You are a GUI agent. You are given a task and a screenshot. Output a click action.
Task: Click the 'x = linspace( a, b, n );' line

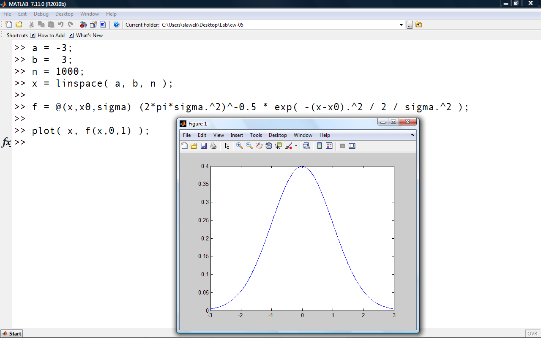[x=103, y=83]
